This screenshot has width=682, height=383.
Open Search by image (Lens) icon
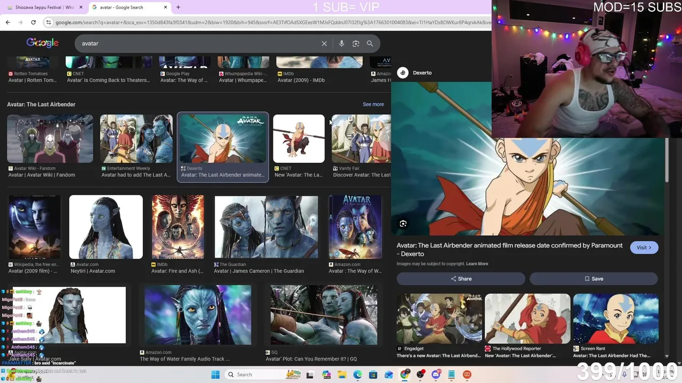[356, 44]
